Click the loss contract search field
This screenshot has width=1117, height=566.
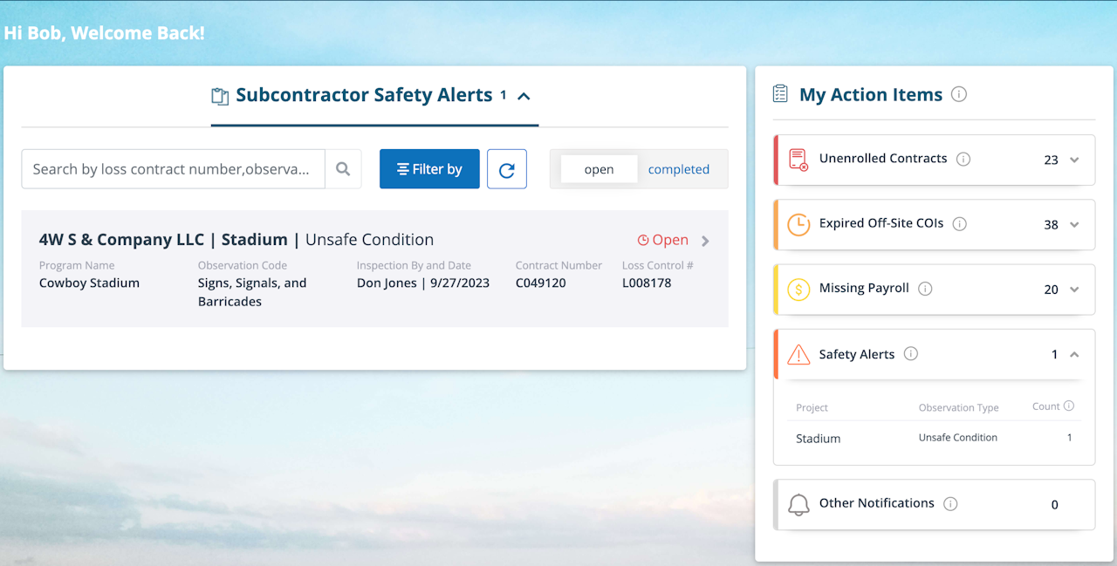(x=173, y=169)
